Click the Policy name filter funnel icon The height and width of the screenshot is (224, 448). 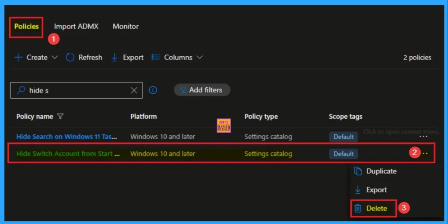[60, 116]
